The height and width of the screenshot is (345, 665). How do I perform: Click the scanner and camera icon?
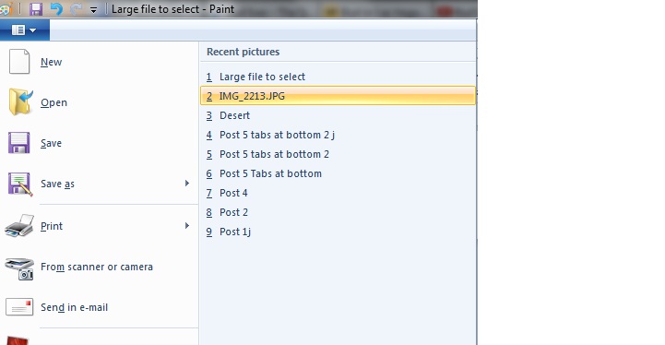[x=19, y=268]
